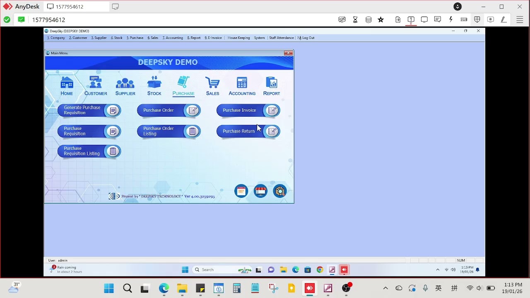Show hidden icons in local system tray

click(x=385, y=288)
